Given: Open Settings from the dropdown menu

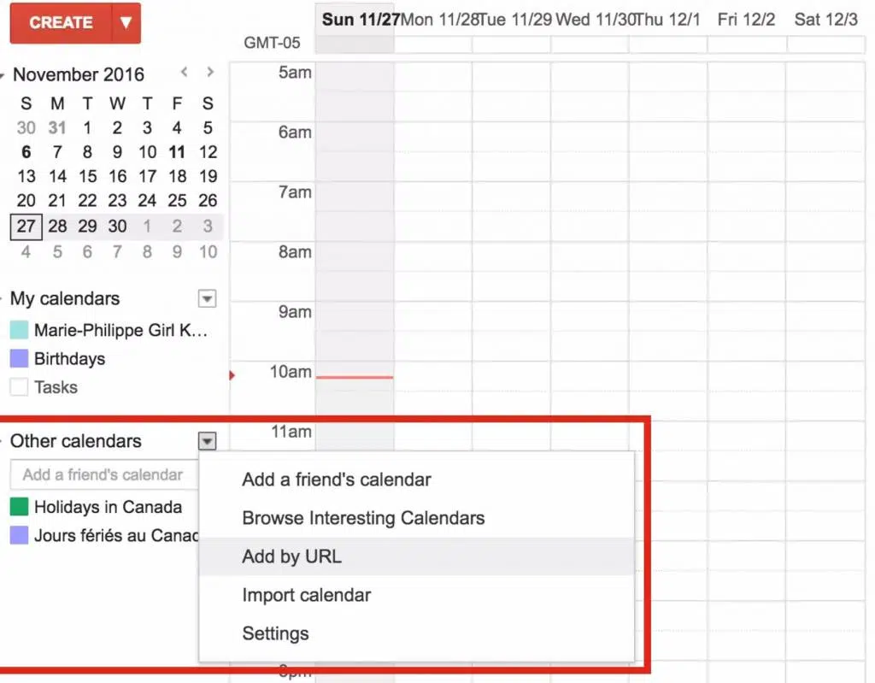Looking at the screenshot, I should tap(416, 634).
